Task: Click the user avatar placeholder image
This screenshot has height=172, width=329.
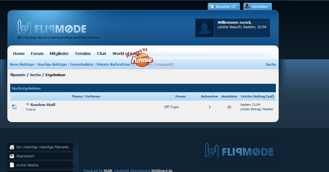Action: point(204,28)
